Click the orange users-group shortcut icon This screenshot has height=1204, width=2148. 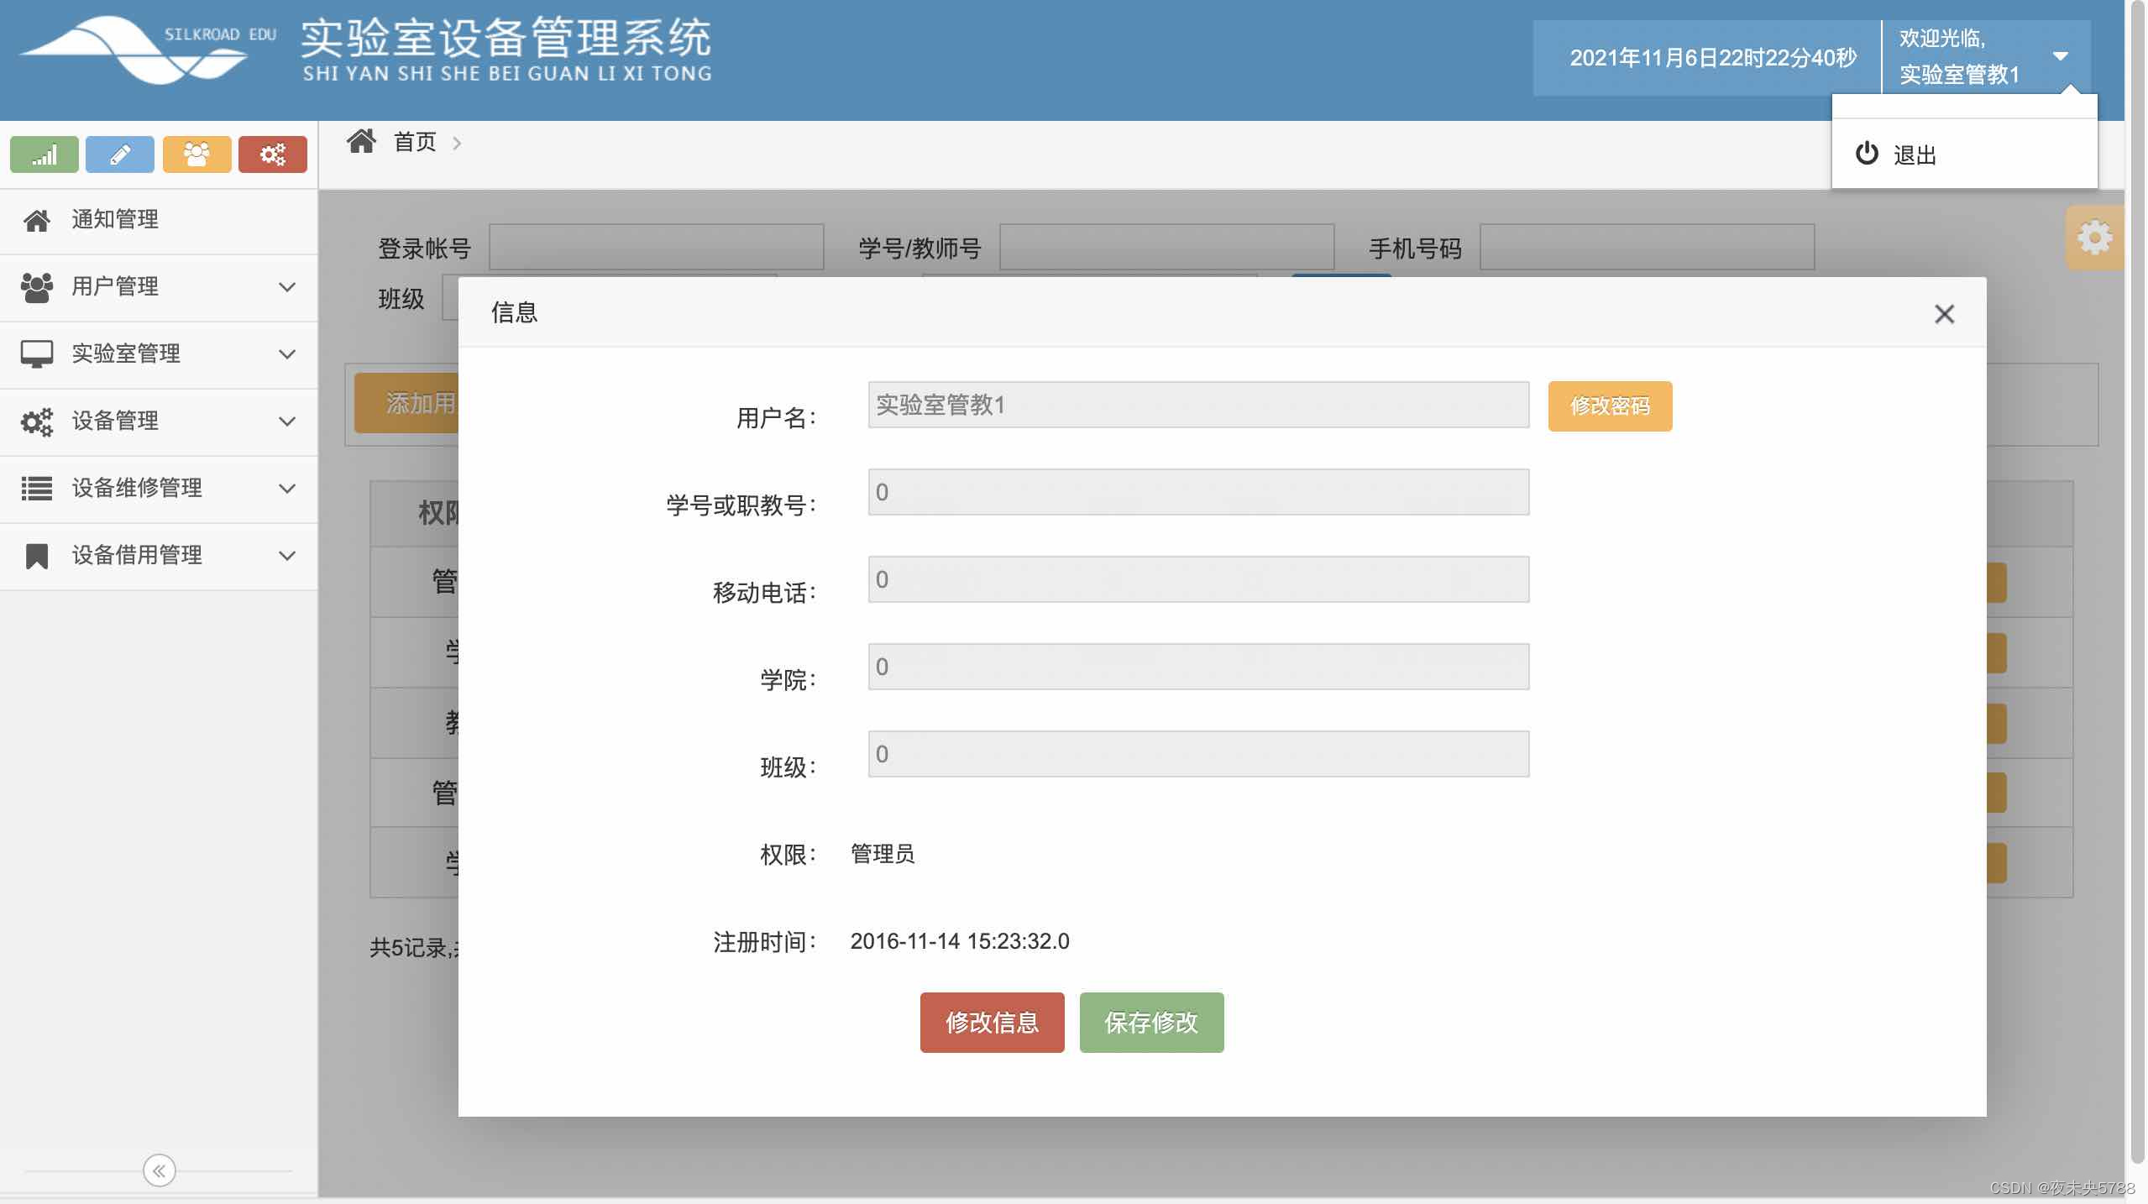click(196, 154)
